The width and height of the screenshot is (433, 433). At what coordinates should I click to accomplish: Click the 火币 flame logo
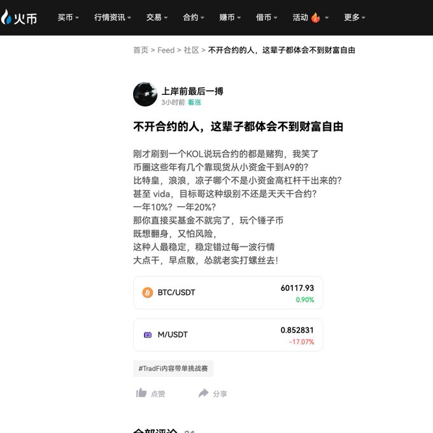tap(6, 17)
